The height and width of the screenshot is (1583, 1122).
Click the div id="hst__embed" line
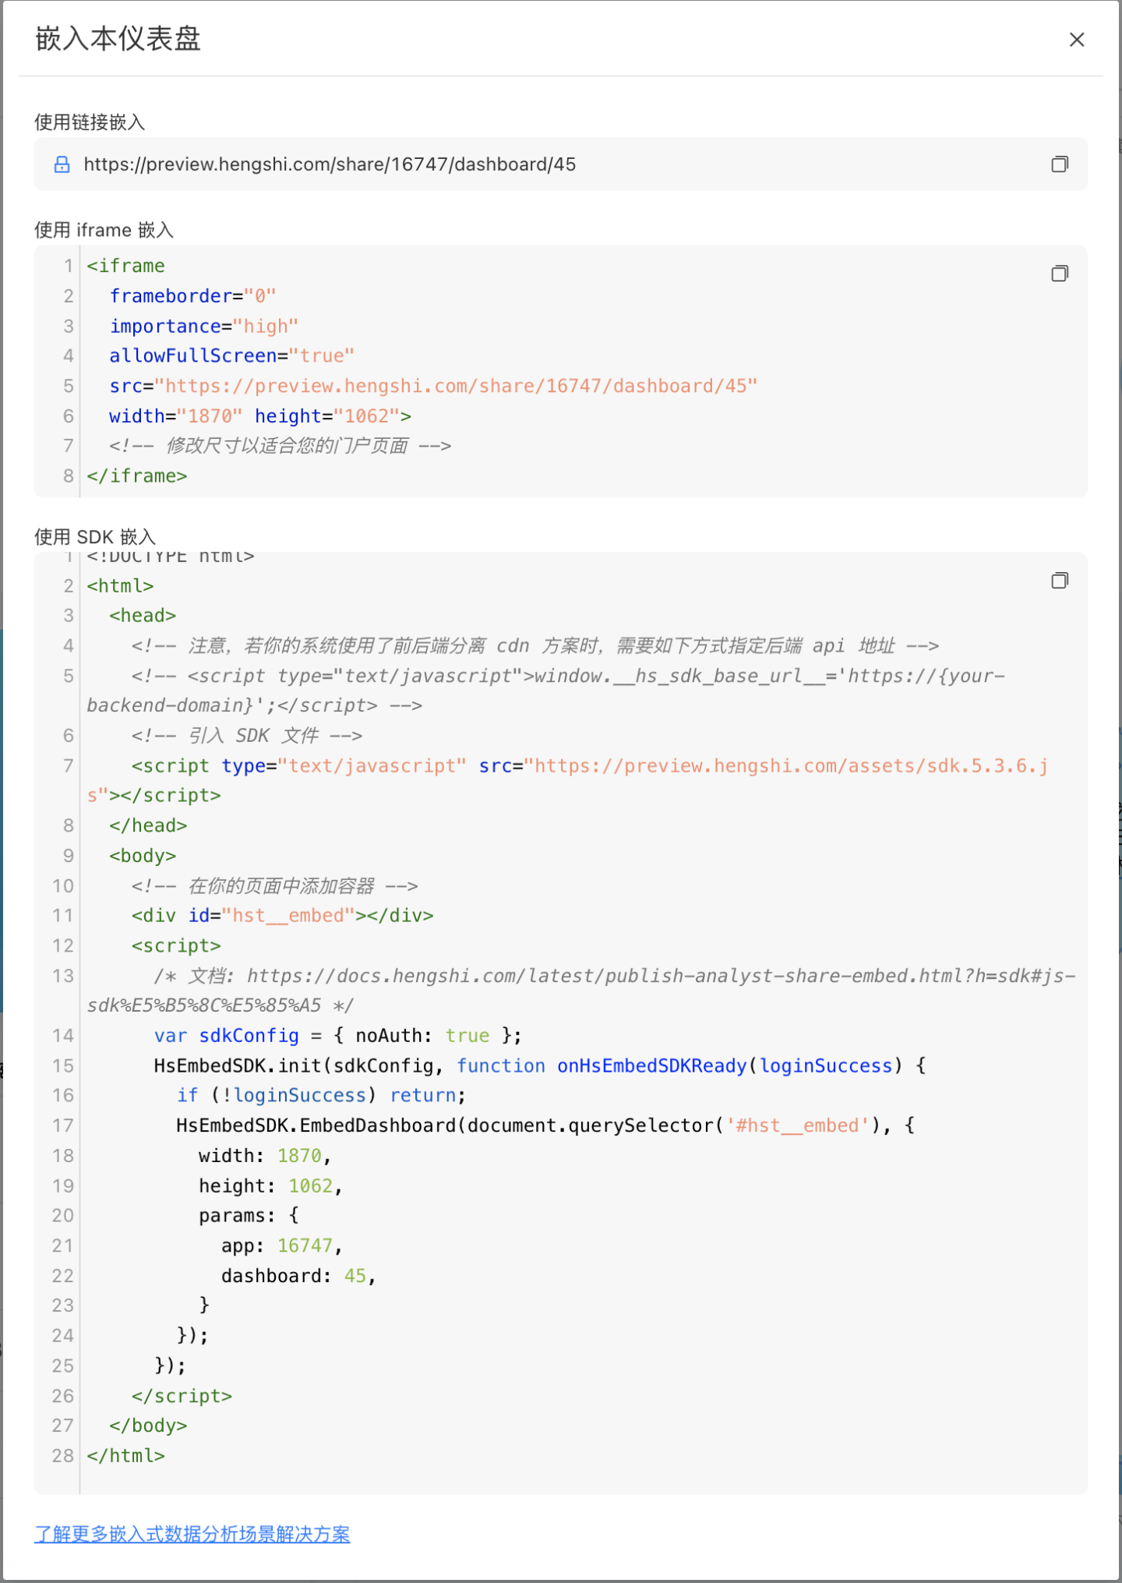pyautogui.click(x=283, y=916)
